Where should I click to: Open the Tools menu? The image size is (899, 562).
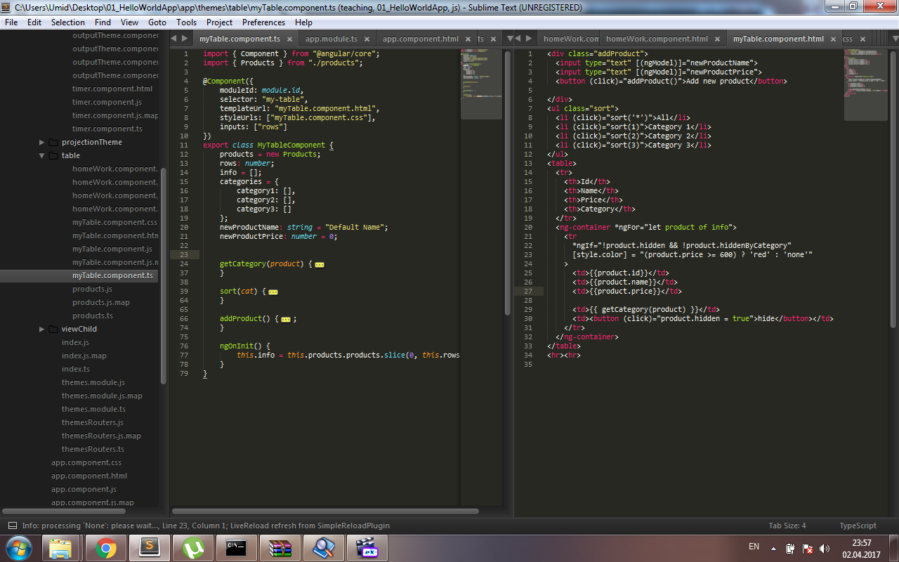[x=187, y=22]
